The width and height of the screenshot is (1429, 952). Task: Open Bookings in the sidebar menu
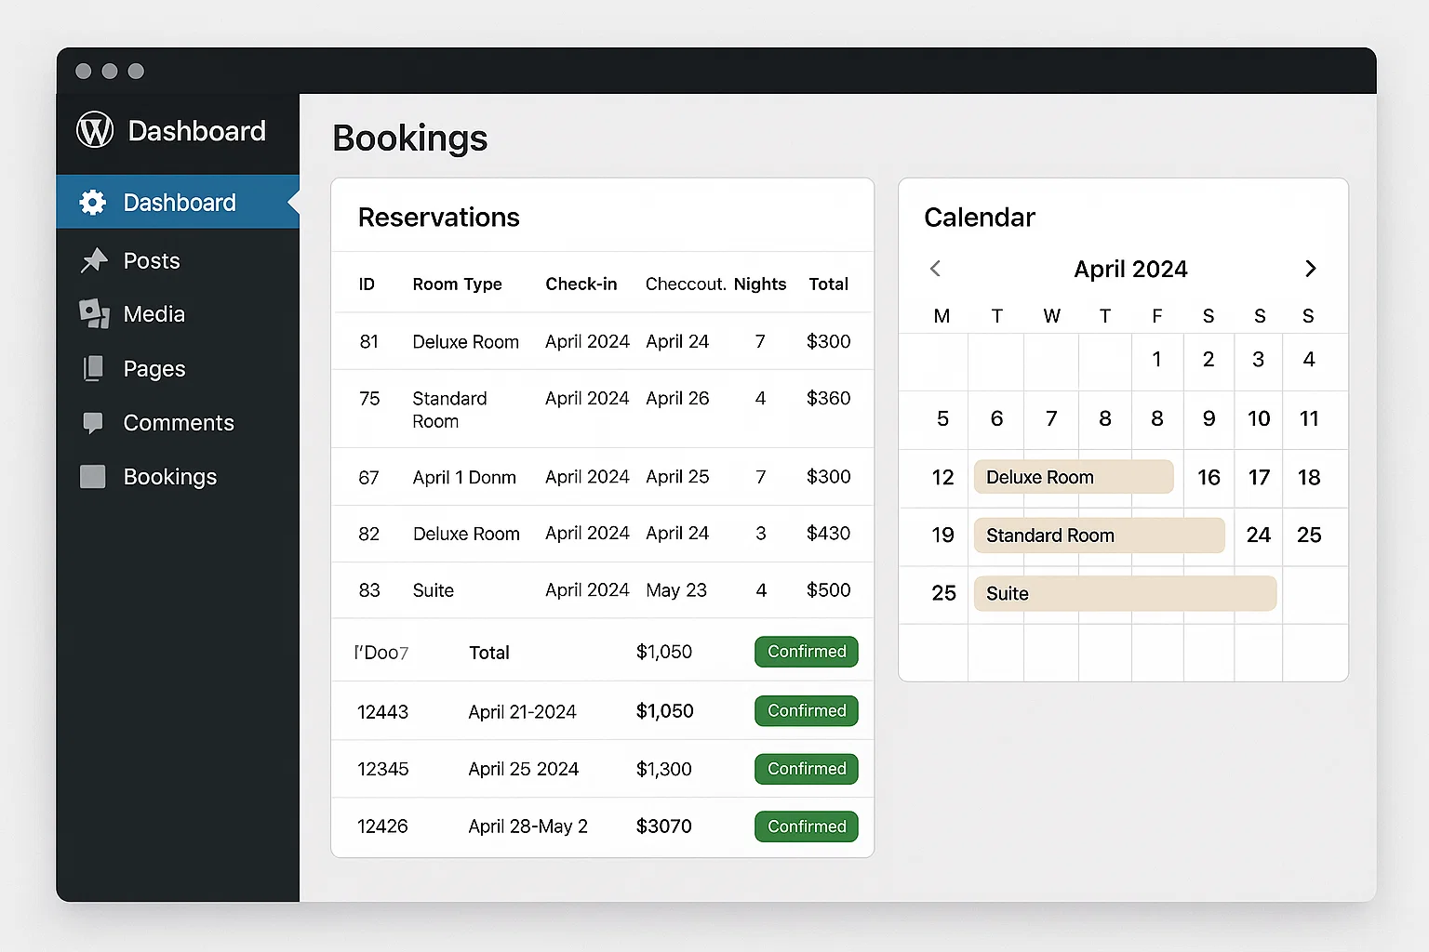(169, 477)
